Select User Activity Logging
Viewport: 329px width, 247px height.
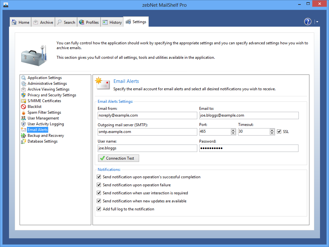click(x=46, y=124)
